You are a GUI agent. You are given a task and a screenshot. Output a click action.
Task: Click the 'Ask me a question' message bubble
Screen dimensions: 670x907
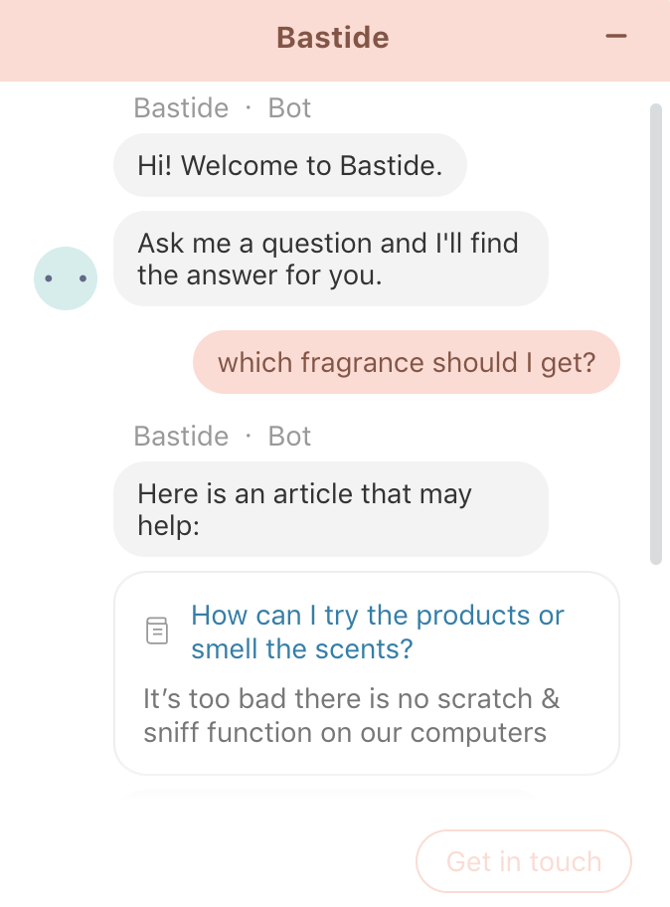coord(331,259)
